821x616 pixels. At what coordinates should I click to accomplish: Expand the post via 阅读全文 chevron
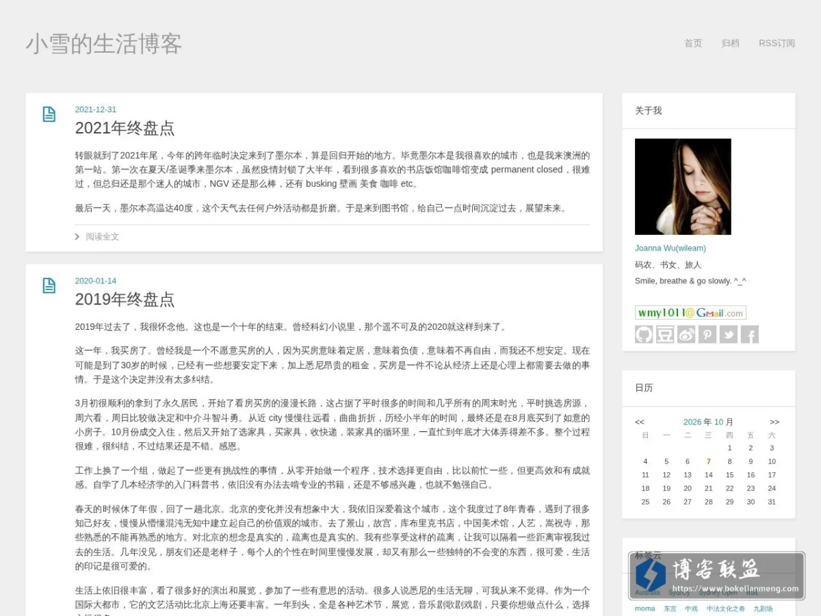[x=77, y=237]
